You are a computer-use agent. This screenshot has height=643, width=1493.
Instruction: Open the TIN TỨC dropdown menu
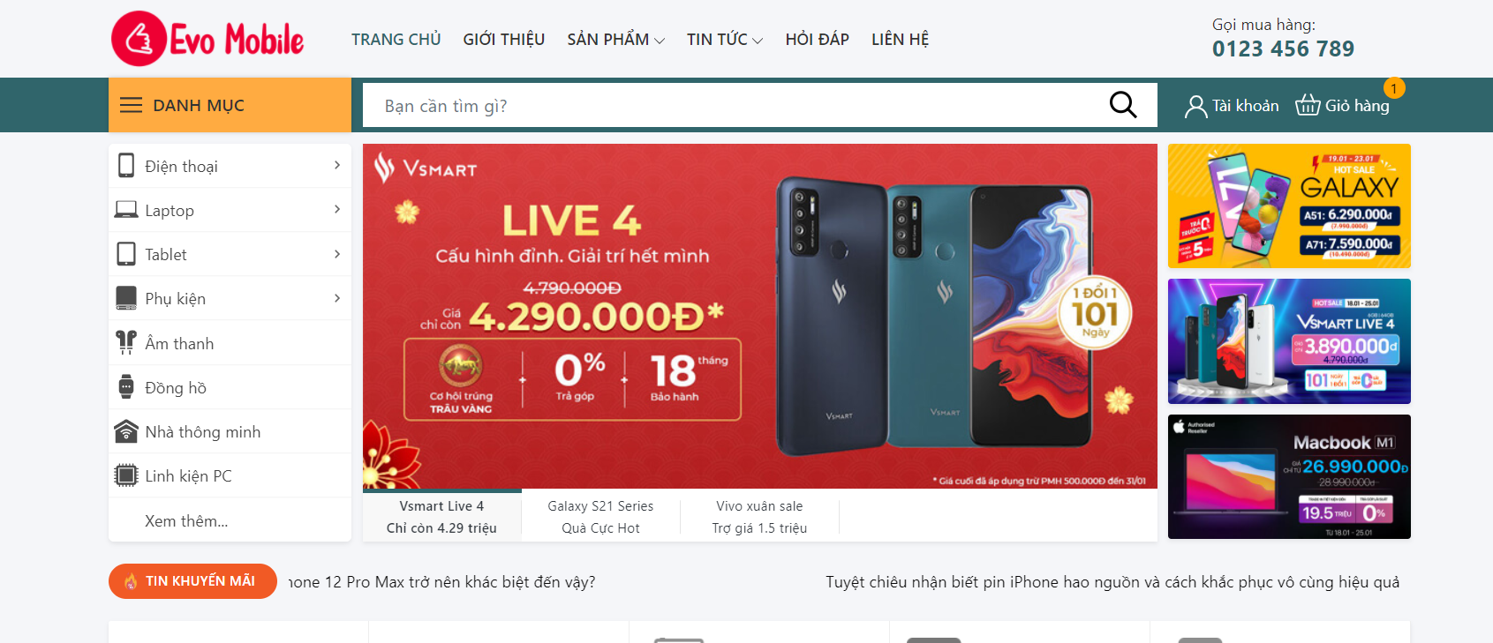(724, 40)
